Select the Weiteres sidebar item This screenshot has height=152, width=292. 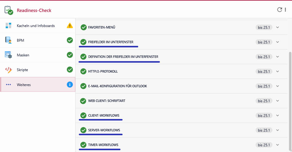click(x=24, y=85)
